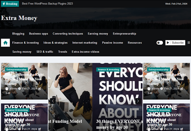Open the Blogging menu item
Viewport: 191px width, 131px height.
18,34
